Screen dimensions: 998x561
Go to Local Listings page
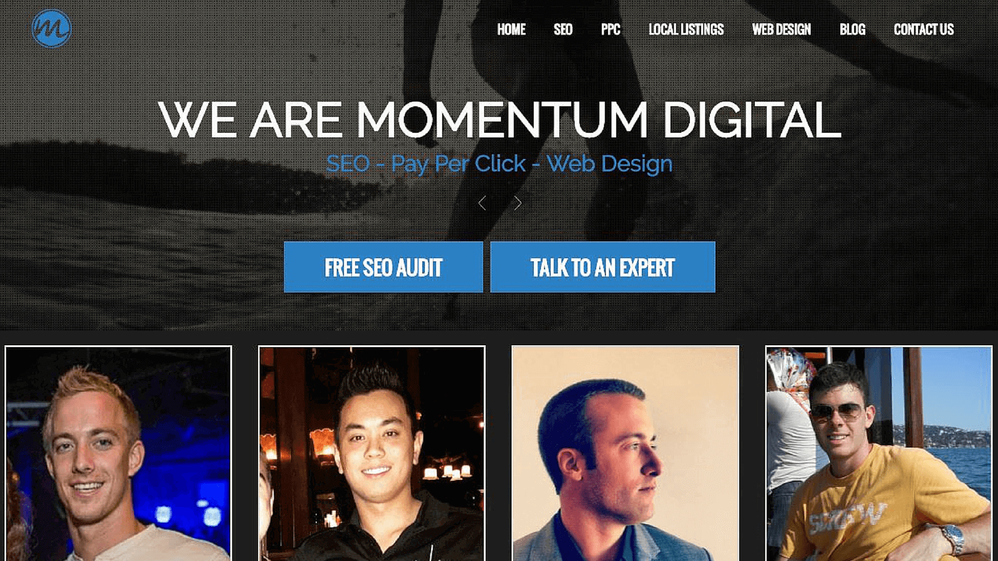(x=686, y=29)
